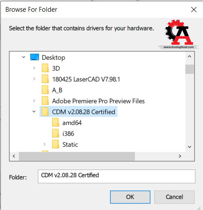
Task: Click the amd64 folder icon
Action: pyautogui.click(x=56, y=123)
